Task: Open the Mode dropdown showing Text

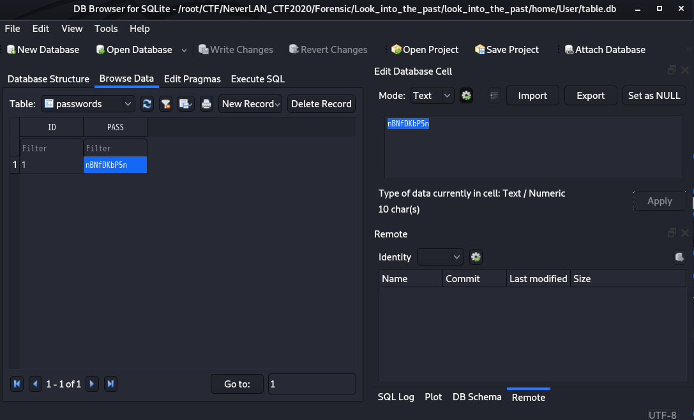Action: tap(432, 95)
